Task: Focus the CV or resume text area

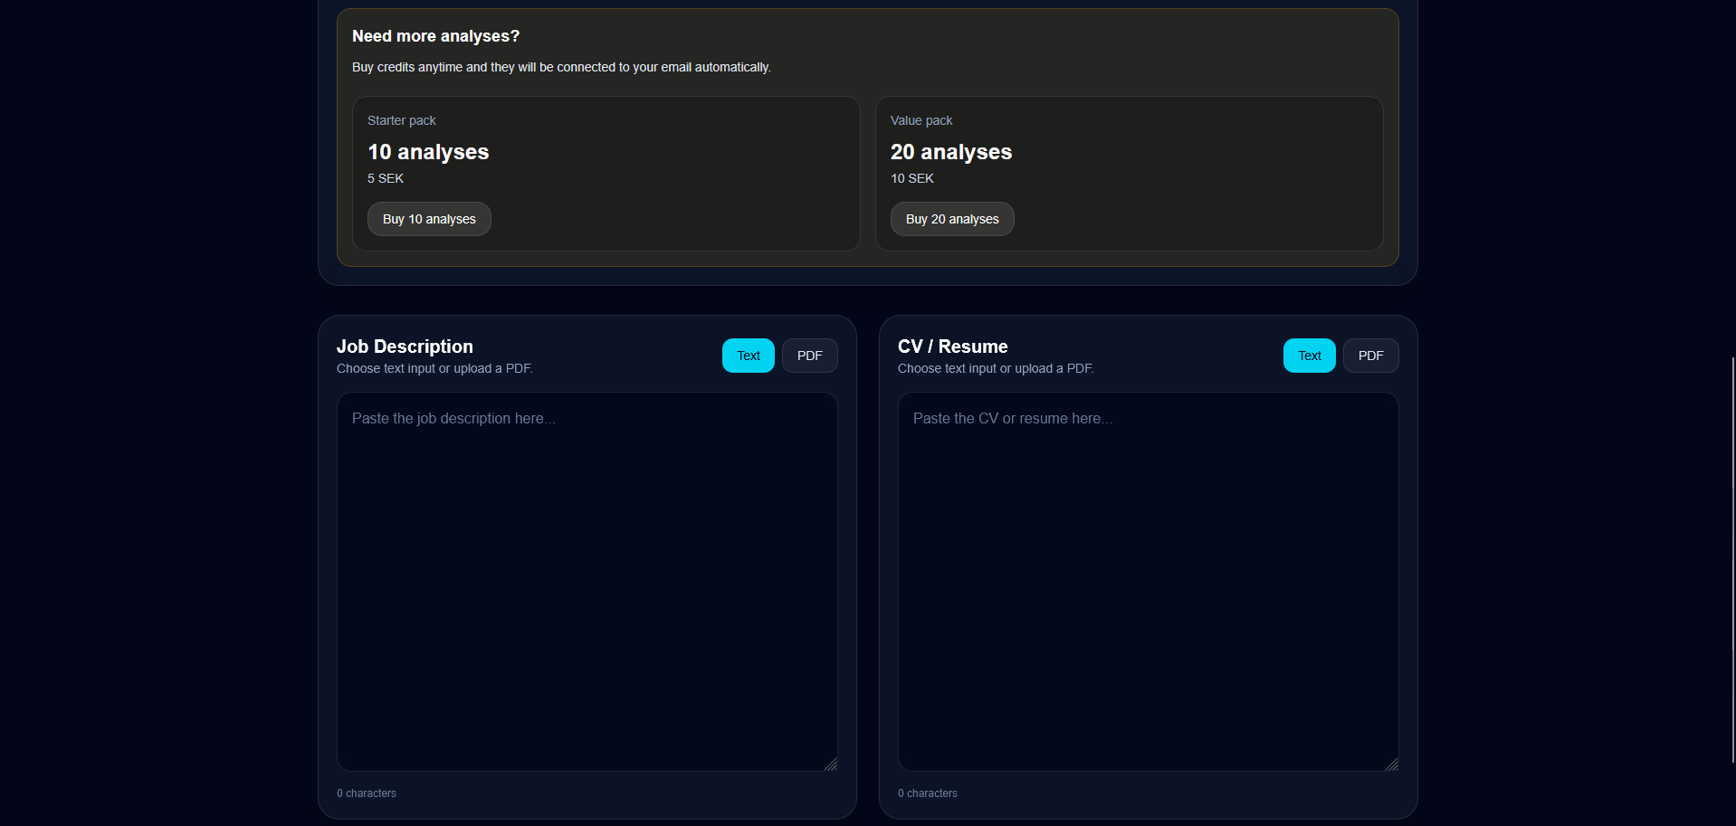Action: tap(1149, 582)
